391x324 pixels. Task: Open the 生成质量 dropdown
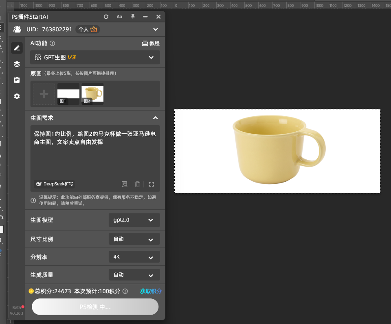pos(134,275)
